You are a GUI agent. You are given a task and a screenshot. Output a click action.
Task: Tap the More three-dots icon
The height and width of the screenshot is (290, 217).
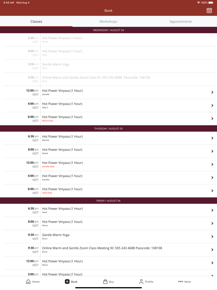pyautogui.click(x=180, y=282)
